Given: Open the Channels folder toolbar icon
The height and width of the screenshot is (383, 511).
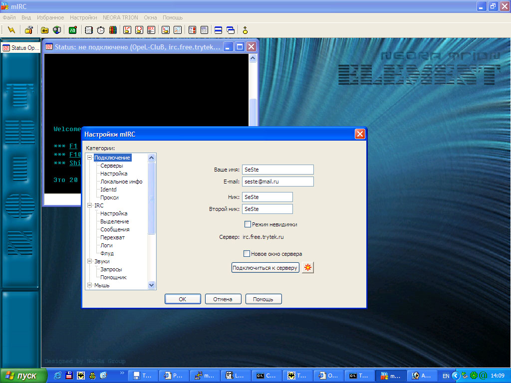Looking at the screenshot, I should click(x=44, y=30).
